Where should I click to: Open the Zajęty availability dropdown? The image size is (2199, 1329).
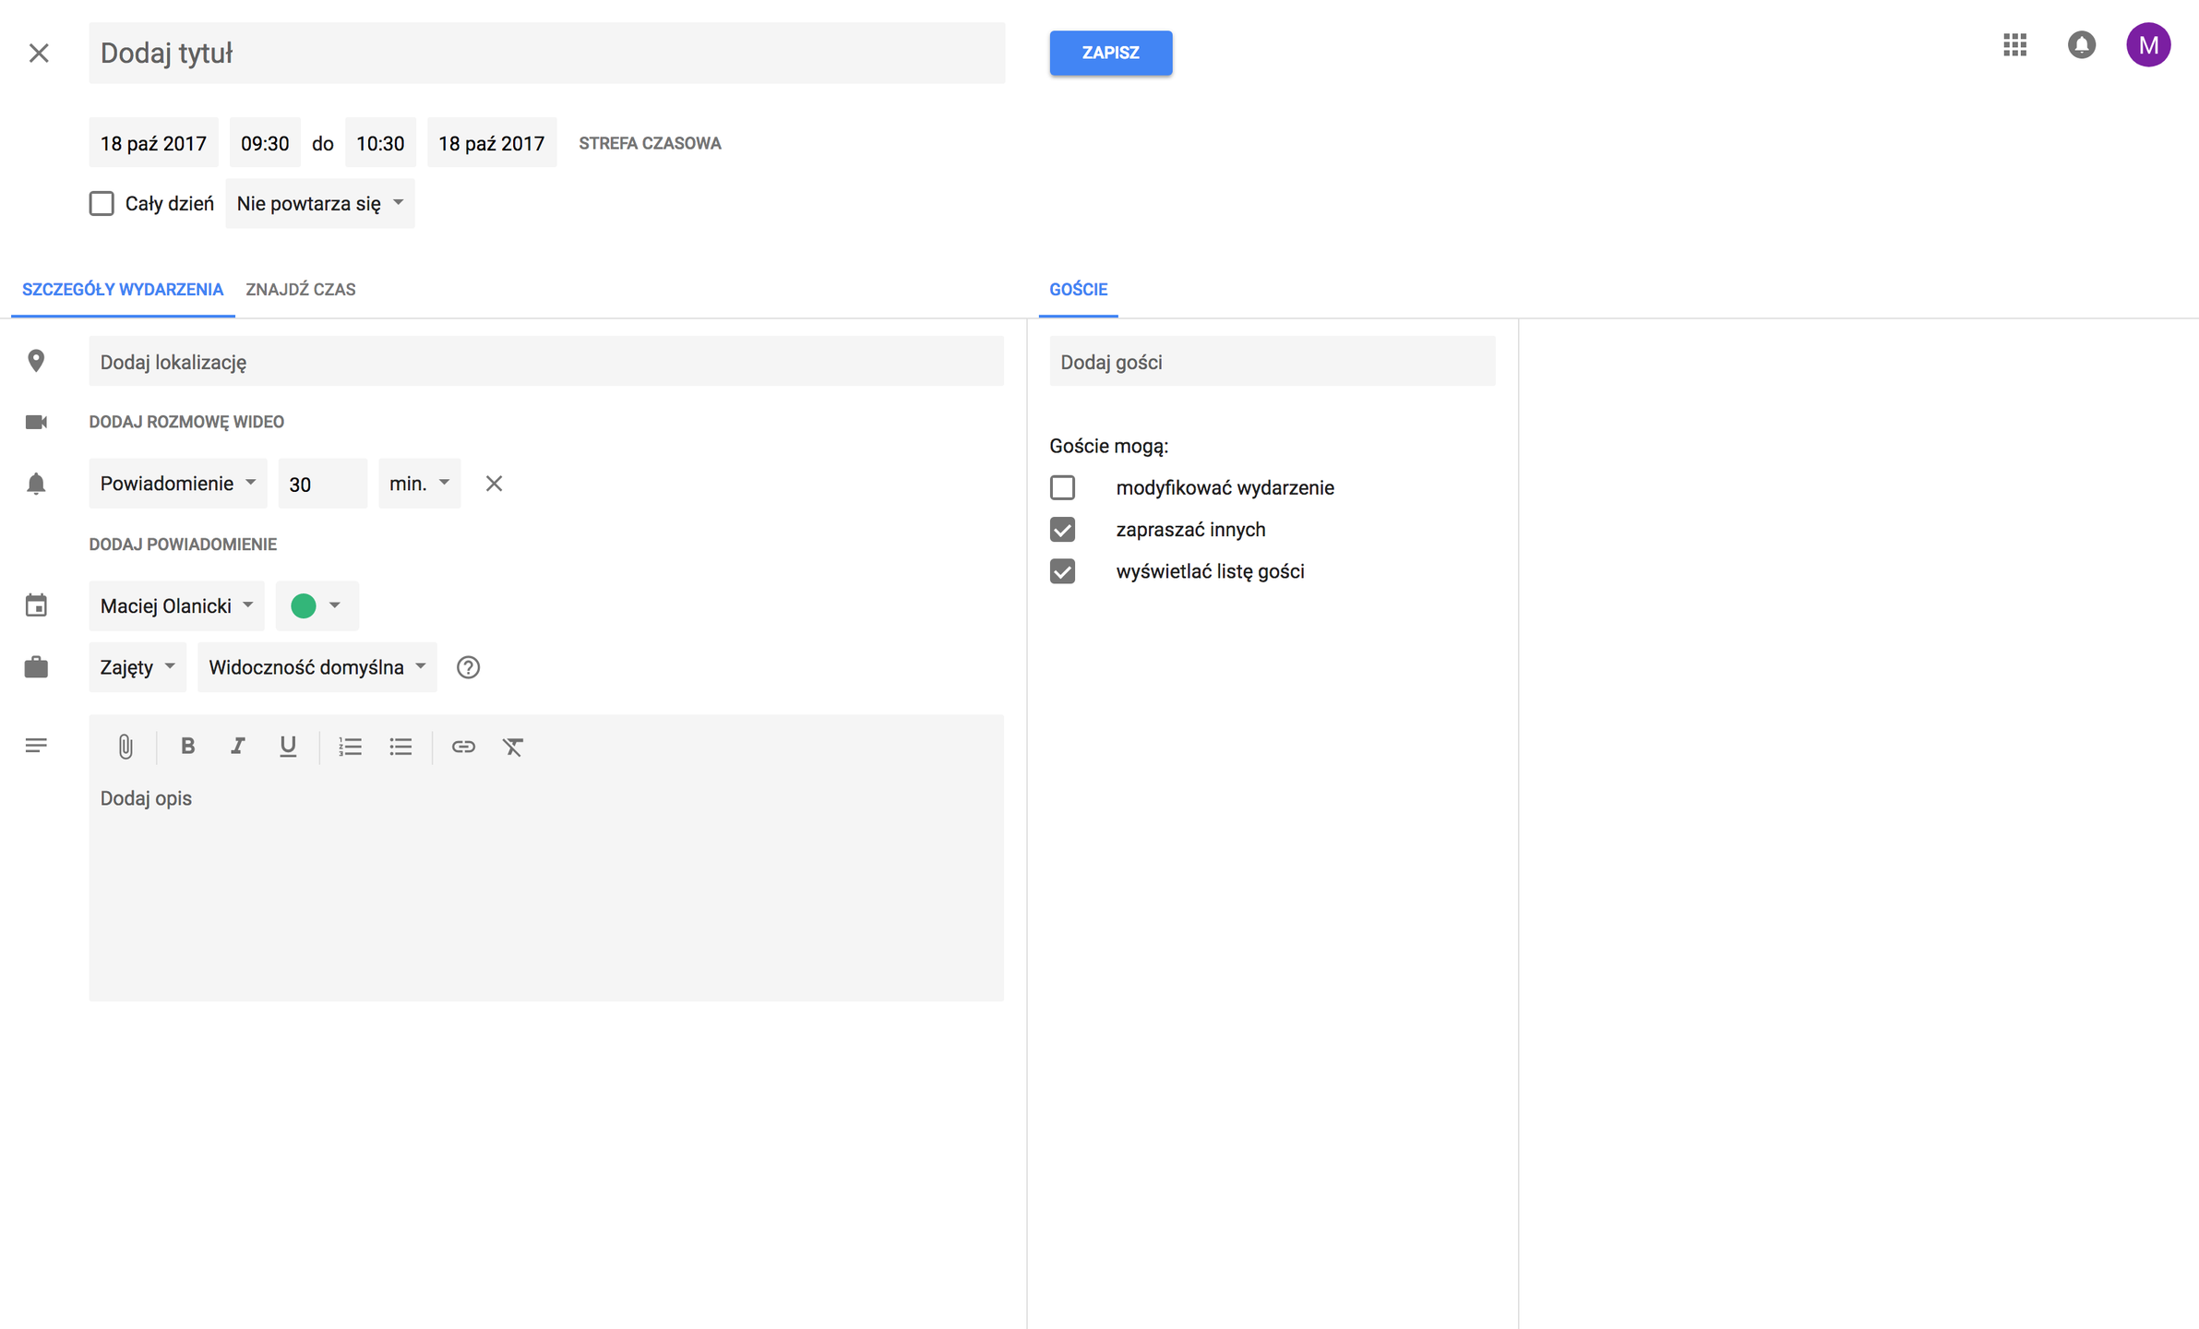tap(137, 667)
